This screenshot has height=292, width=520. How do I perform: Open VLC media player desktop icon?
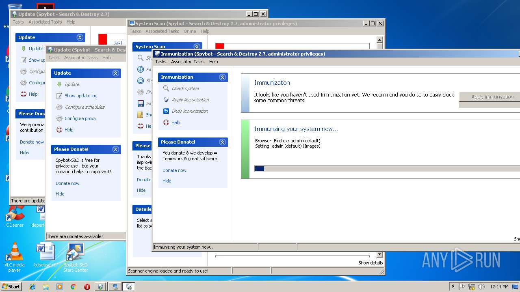(15, 257)
